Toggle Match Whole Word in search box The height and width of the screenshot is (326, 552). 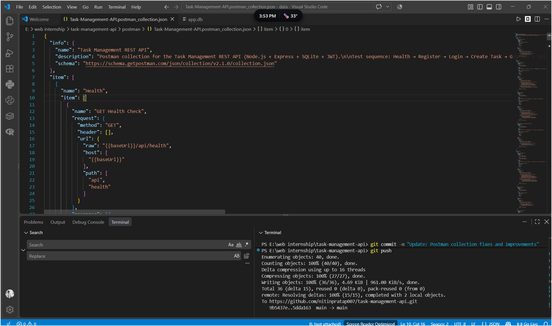click(239, 245)
